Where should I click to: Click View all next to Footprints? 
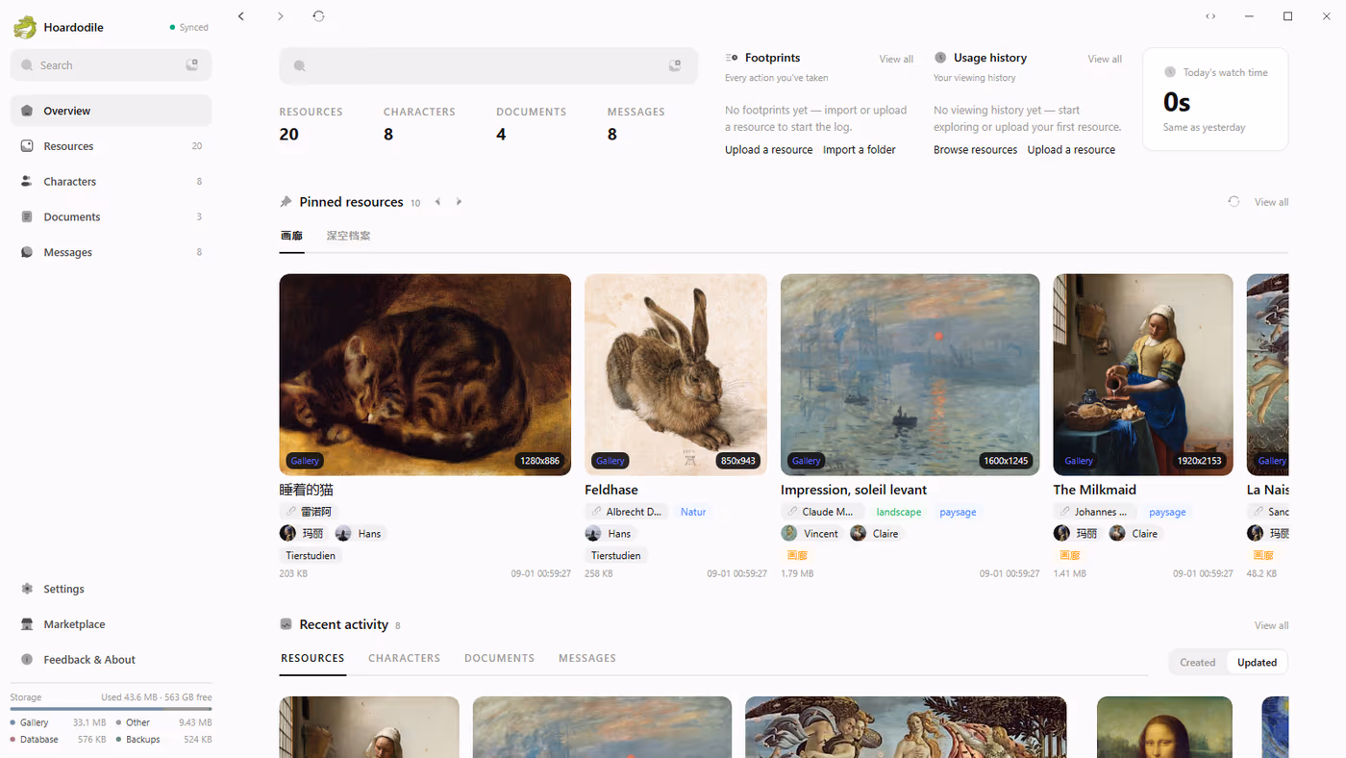coord(896,59)
